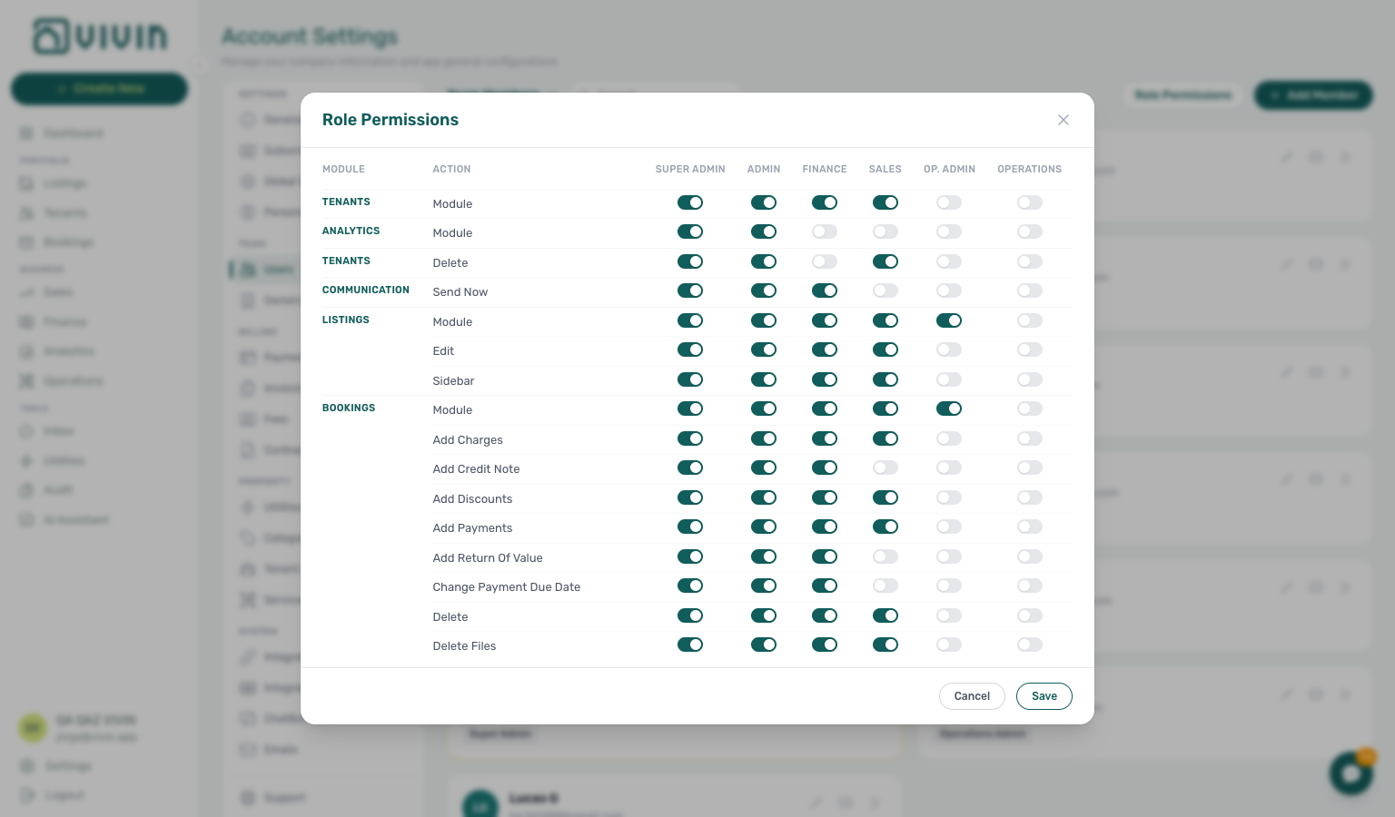
Task: Enable Analytics Module for Sales
Action: (x=885, y=231)
